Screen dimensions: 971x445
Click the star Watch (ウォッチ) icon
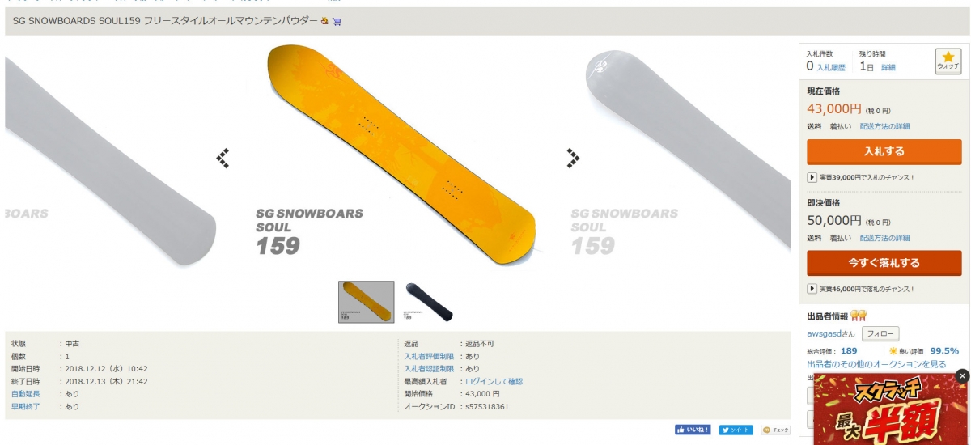click(x=948, y=61)
